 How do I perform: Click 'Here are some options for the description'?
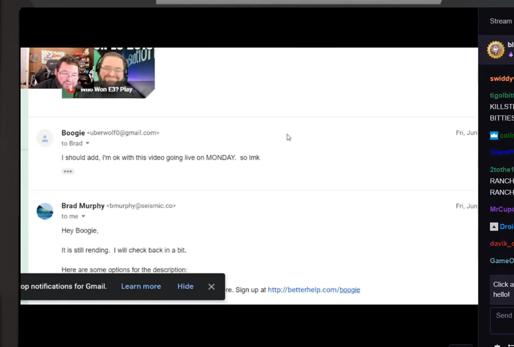pos(125,270)
